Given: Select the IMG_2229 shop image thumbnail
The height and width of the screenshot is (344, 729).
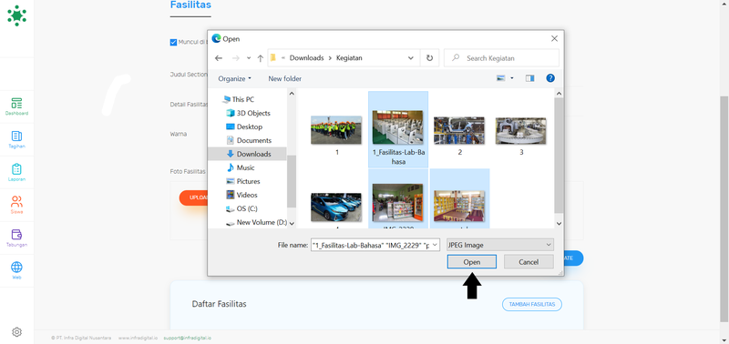Looking at the screenshot, I should coord(398,202).
